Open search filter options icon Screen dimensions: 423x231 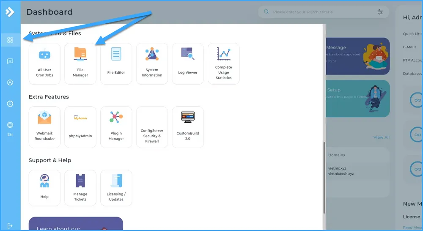click(380, 12)
